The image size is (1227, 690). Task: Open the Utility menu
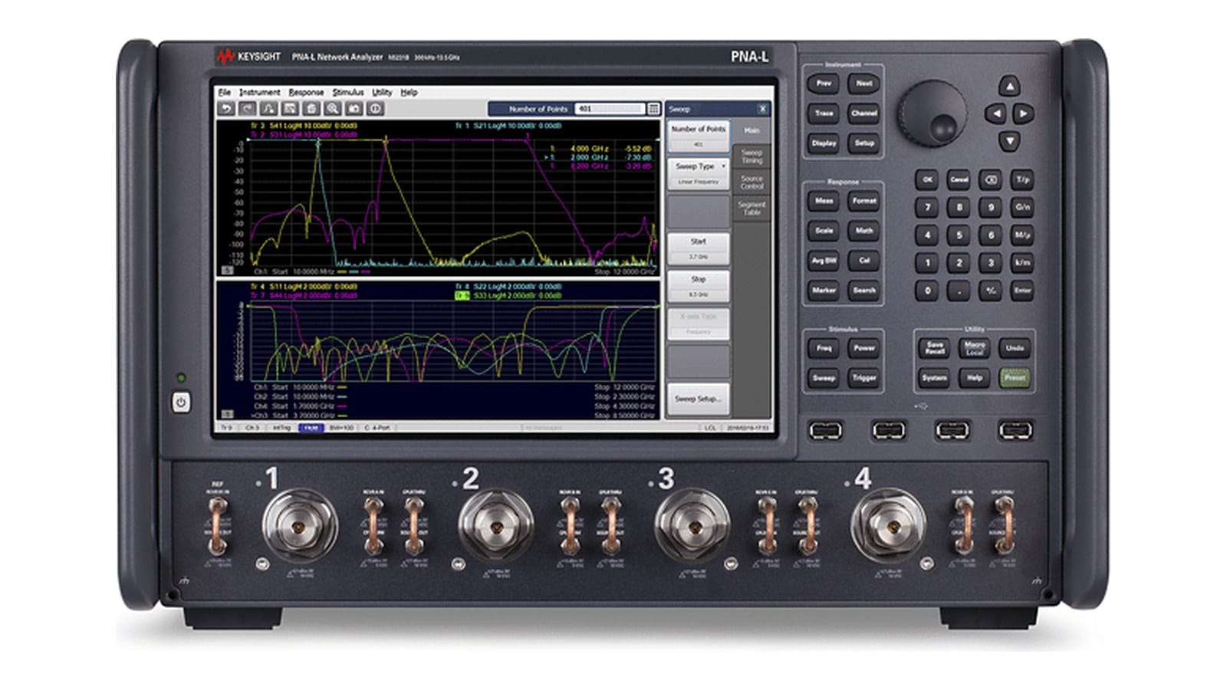[382, 92]
